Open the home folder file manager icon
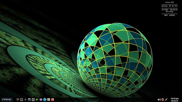Viewport: 182px width, 102px height. [x=29, y=100]
